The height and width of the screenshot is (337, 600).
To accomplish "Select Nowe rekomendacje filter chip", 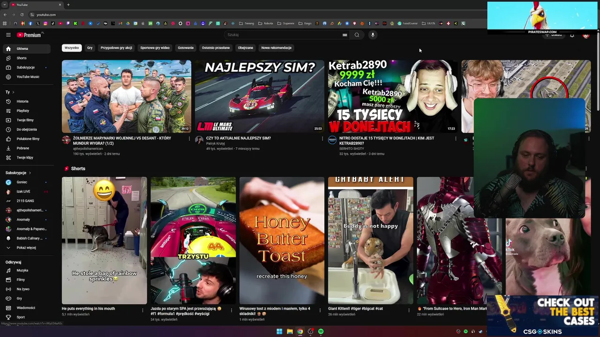I will tap(277, 48).
